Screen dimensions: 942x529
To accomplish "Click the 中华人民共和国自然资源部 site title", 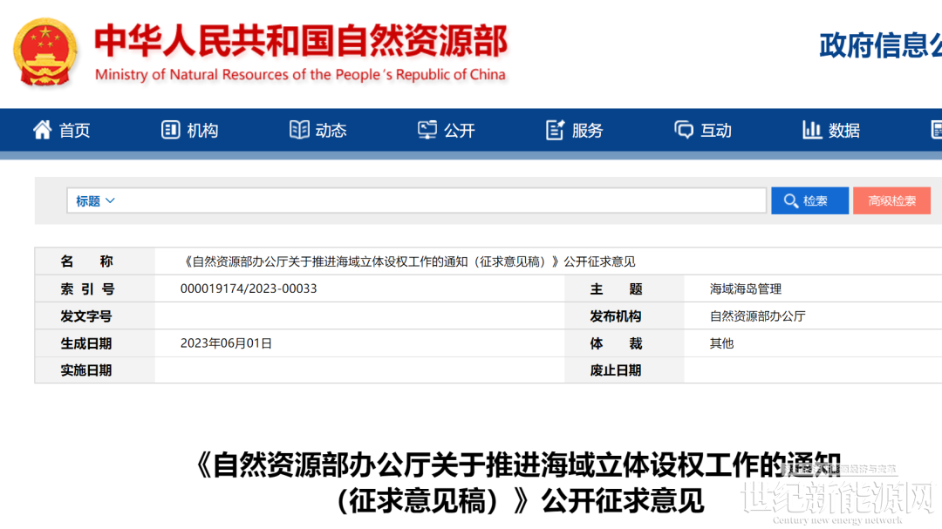I will point(301,41).
